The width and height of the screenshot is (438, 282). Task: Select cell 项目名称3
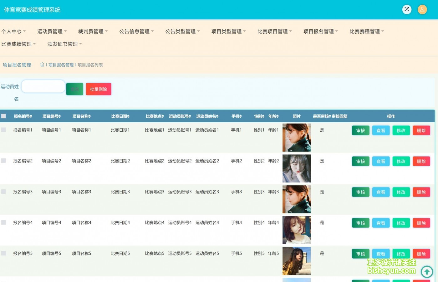[81, 192]
